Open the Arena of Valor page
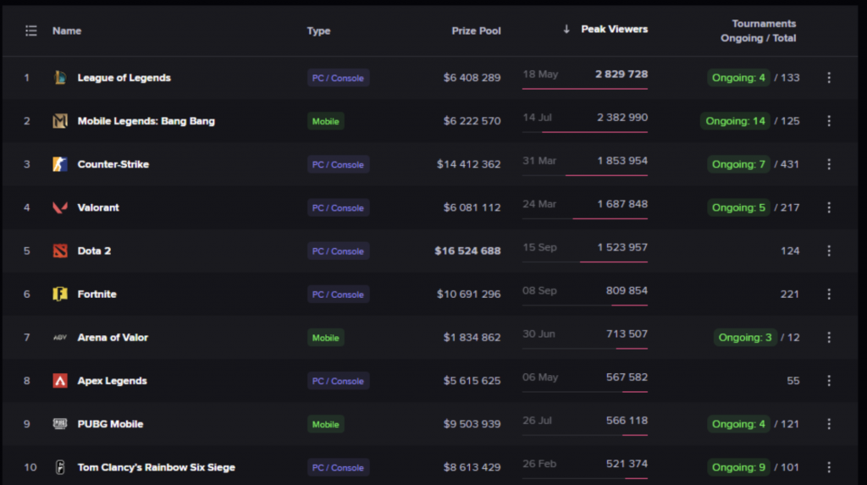The width and height of the screenshot is (867, 485). 113,338
